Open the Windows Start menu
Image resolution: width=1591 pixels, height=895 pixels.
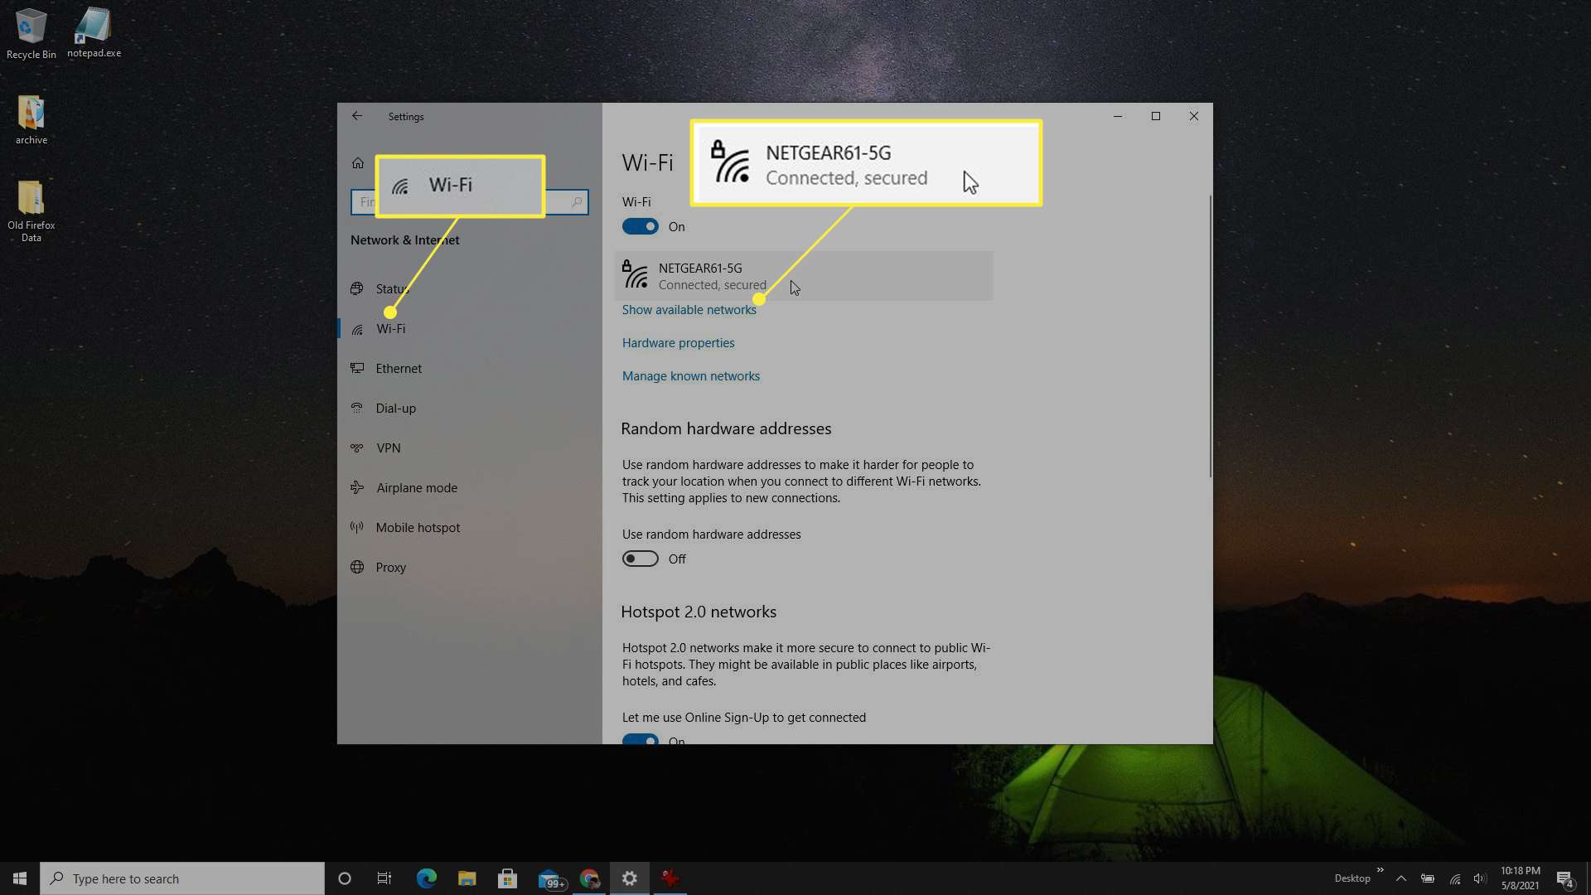point(20,878)
